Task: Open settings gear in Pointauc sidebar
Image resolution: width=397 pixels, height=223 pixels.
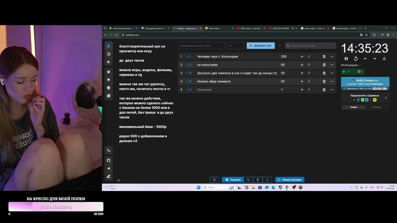Action: point(108,72)
